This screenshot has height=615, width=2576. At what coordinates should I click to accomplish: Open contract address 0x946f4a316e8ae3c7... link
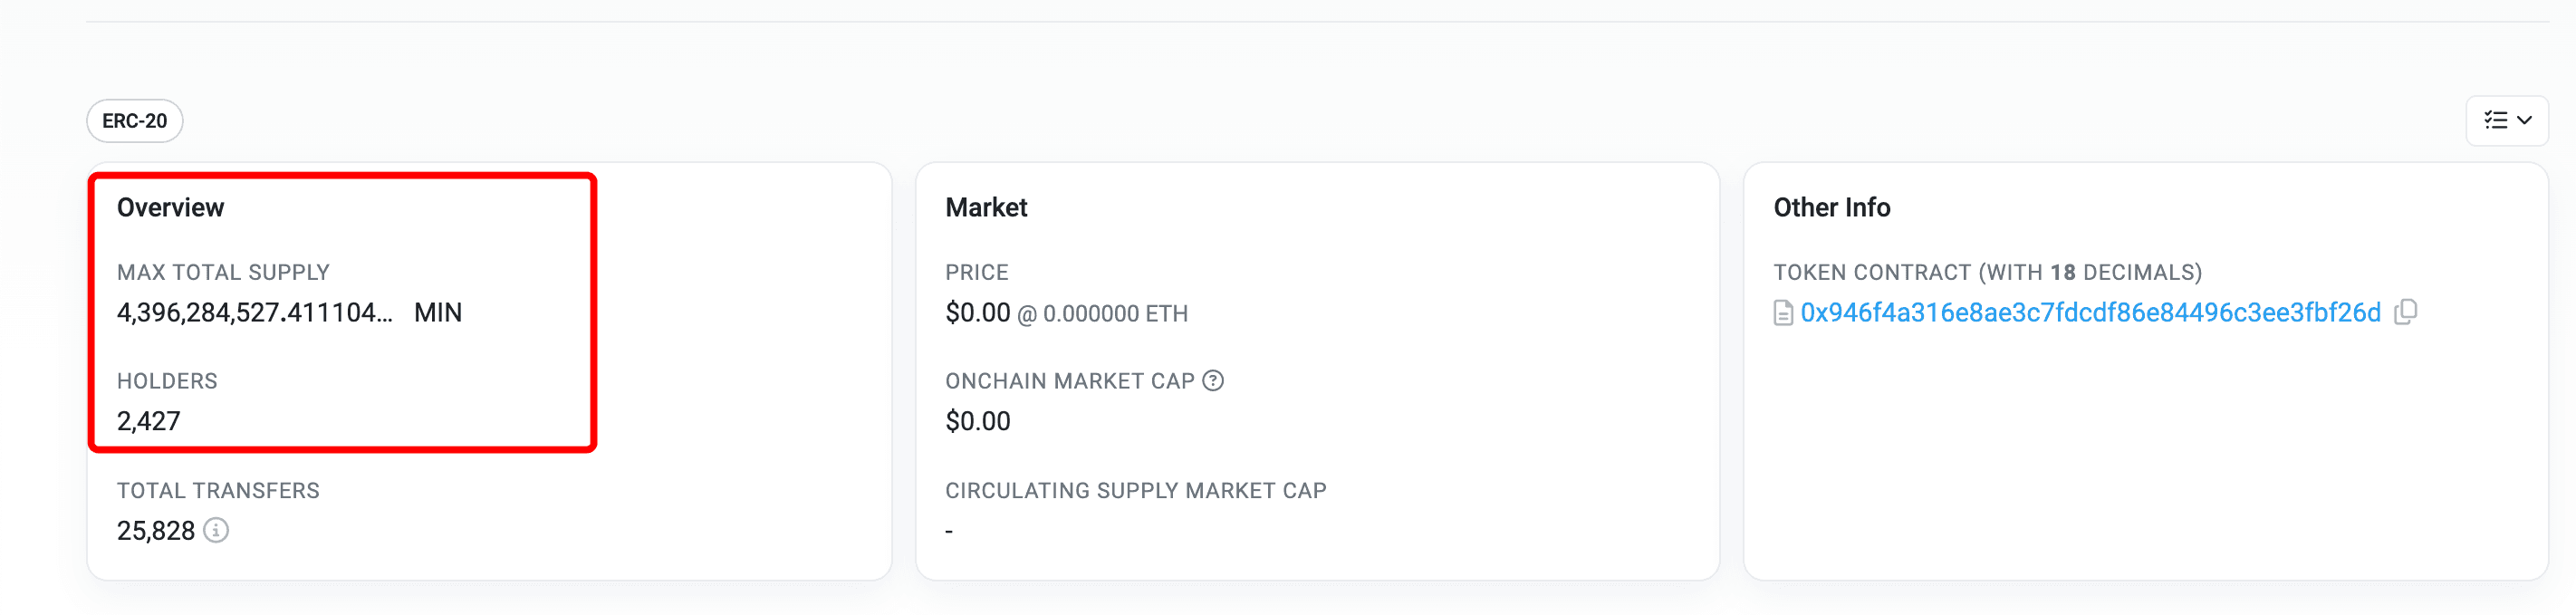pos(2090,313)
